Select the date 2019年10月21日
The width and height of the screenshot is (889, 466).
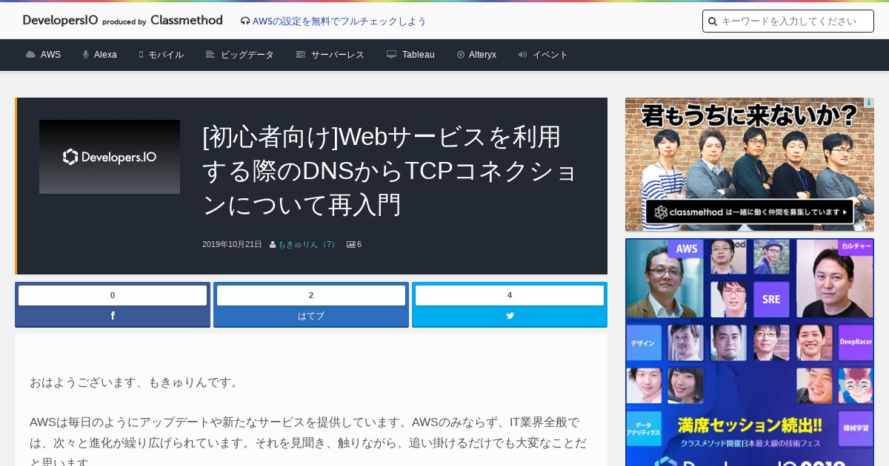click(x=232, y=244)
